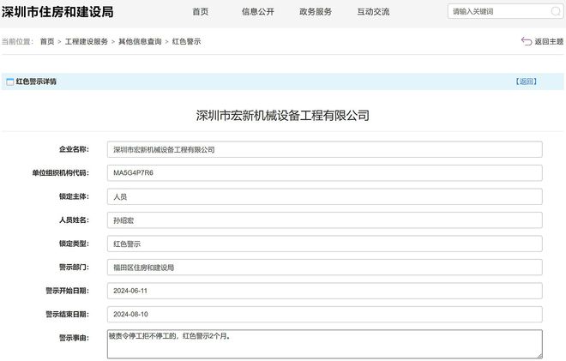
Task: Click the 人员姓名 label
Action: 74,220
